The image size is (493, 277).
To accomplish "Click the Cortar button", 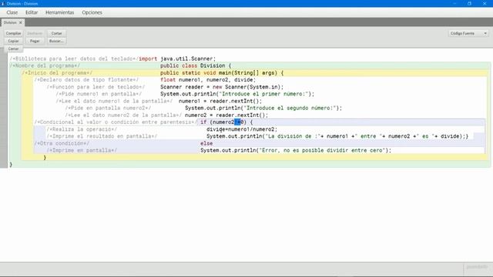I will click(x=56, y=33).
